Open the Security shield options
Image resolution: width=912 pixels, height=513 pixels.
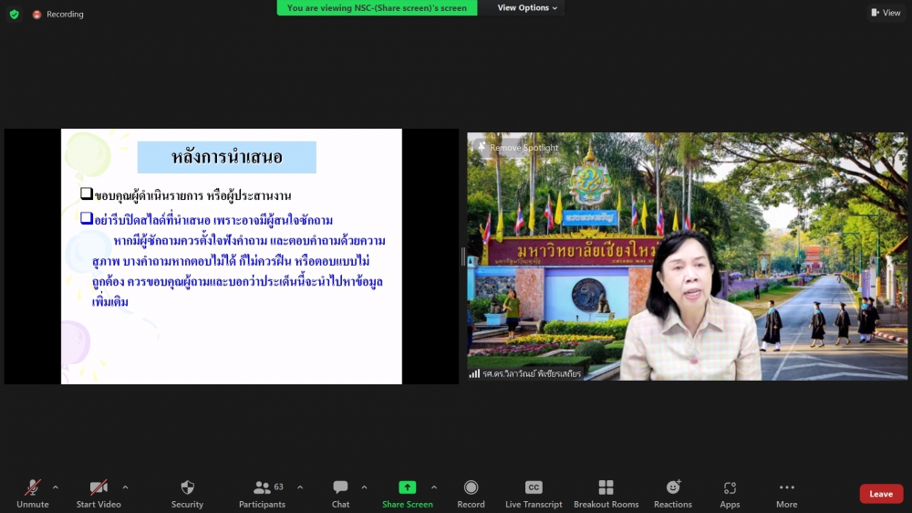[187, 493]
